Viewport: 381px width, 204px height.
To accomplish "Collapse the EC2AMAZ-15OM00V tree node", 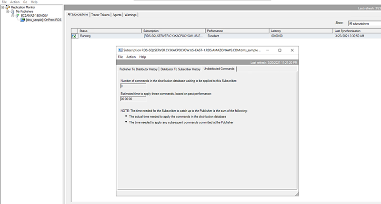I will [12, 16].
